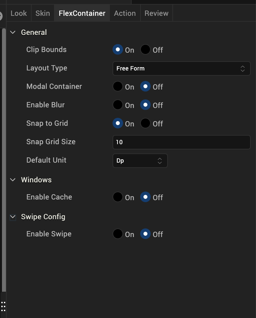Switch to the Look tab
The height and width of the screenshot is (318, 256).
[x=19, y=13]
